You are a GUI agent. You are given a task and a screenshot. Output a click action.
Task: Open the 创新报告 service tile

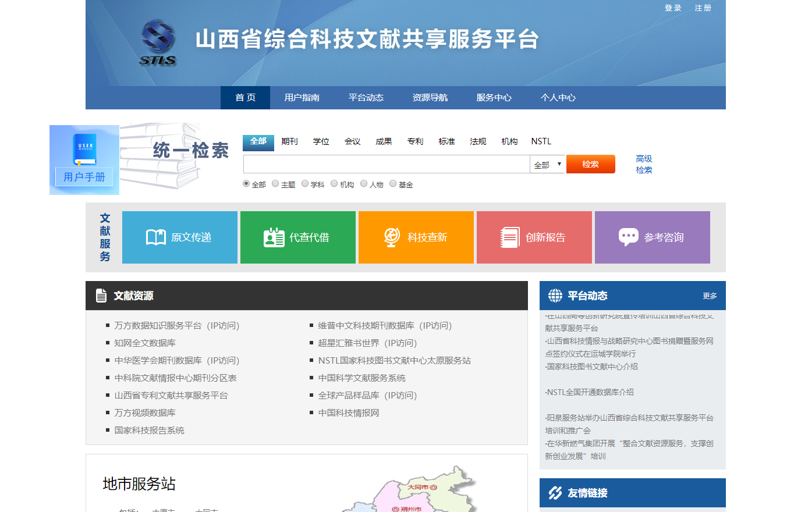534,237
